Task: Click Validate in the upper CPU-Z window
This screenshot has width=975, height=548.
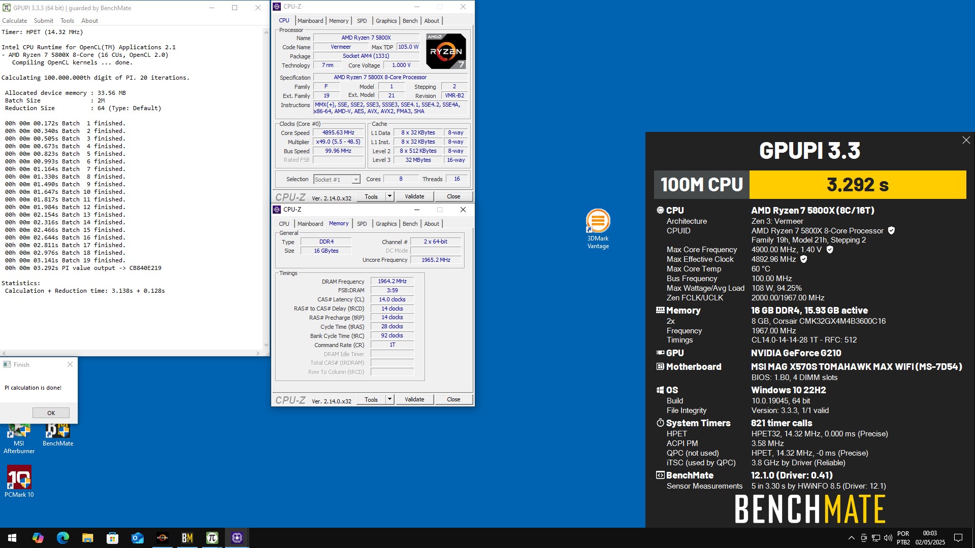Action: tap(414, 196)
